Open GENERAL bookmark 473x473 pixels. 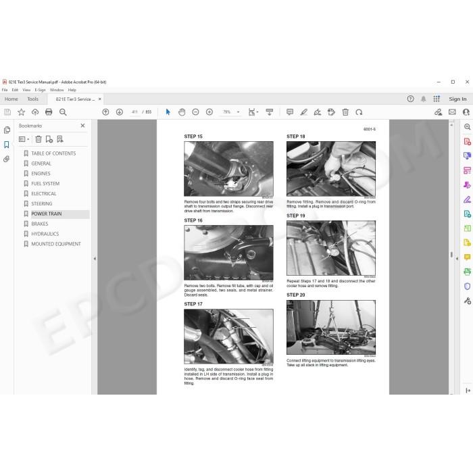point(41,164)
